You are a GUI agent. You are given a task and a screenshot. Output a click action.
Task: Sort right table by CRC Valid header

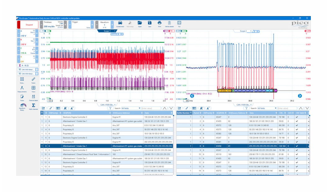coord(301,113)
